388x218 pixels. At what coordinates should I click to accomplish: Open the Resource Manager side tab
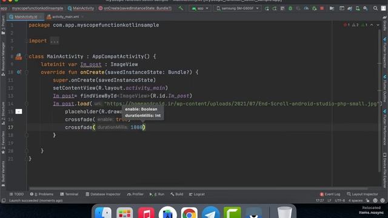coord(3,59)
